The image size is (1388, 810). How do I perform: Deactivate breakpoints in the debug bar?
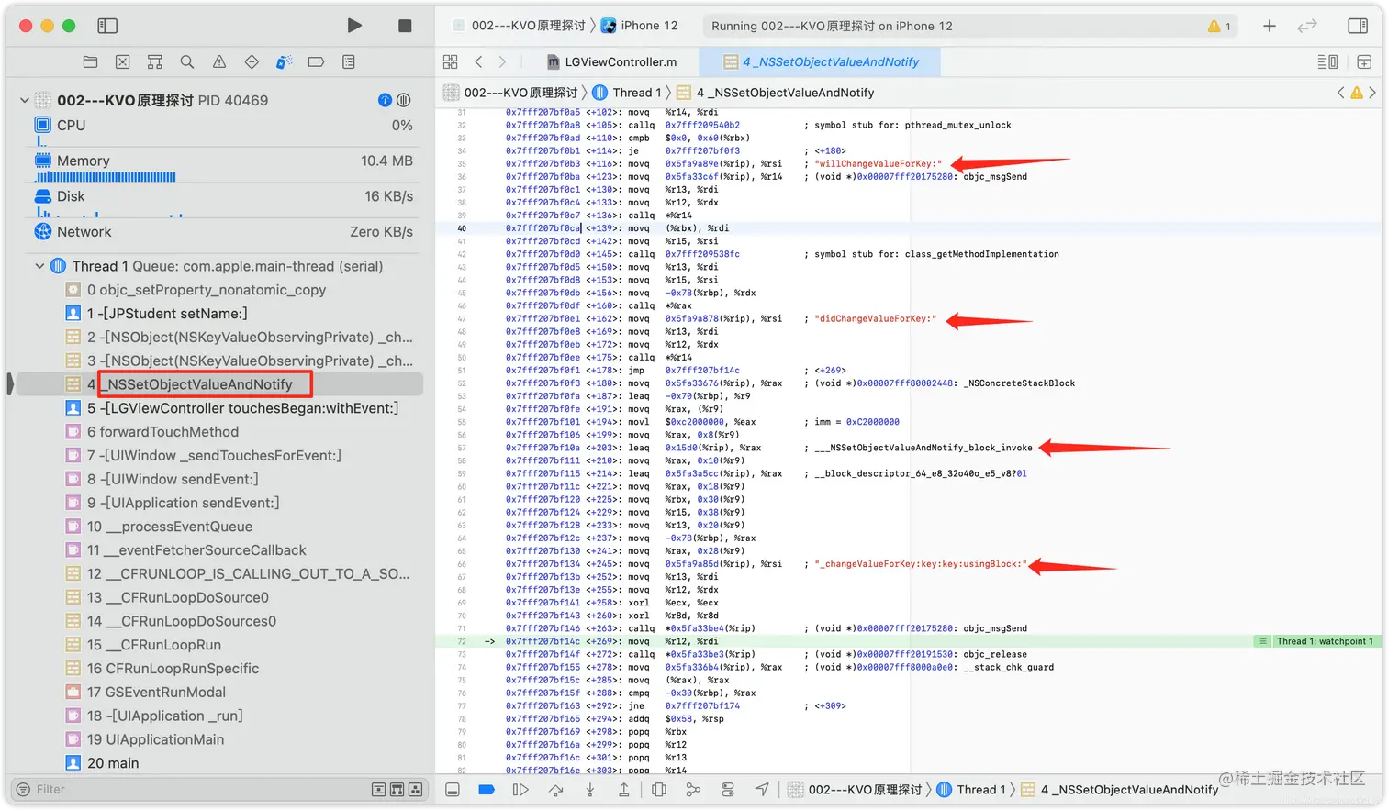pyautogui.click(x=487, y=790)
